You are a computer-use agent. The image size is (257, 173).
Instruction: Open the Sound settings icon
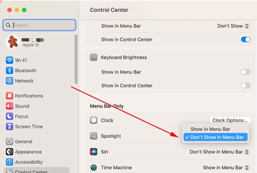click(9, 106)
